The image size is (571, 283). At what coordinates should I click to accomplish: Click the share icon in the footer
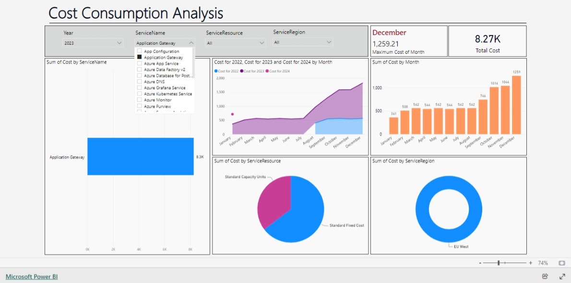[545, 276]
